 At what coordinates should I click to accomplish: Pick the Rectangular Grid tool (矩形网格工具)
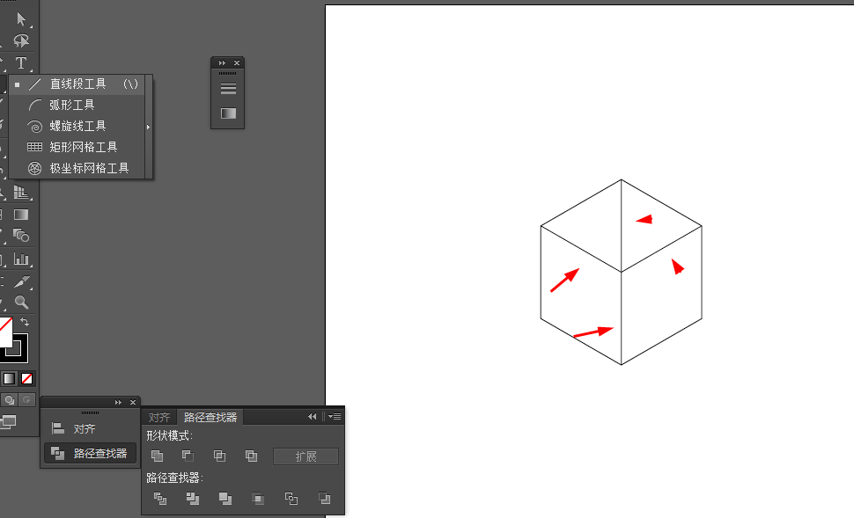click(x=83, y=147)
